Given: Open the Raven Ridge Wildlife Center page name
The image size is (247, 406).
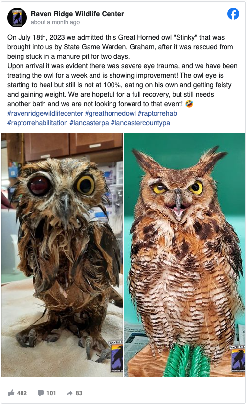Looking at the screenshot, I should [77, 14].
